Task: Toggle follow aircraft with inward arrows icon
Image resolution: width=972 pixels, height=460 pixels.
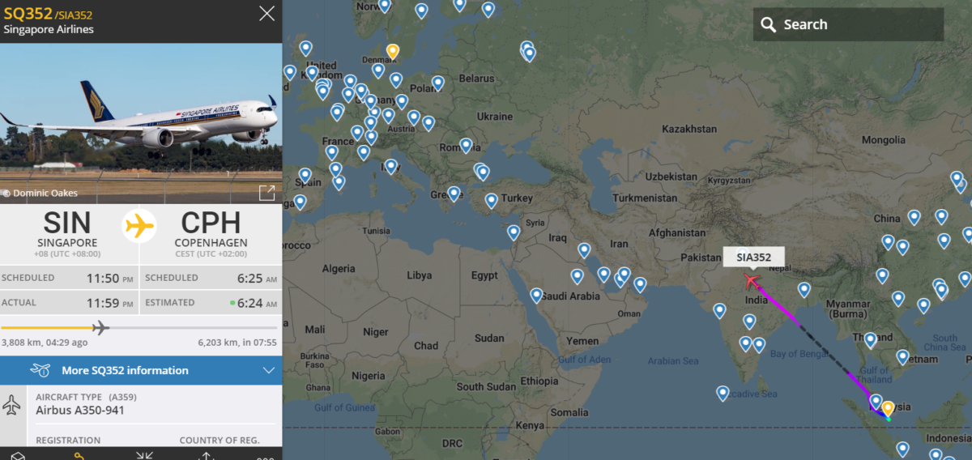Action: [144, 456]
